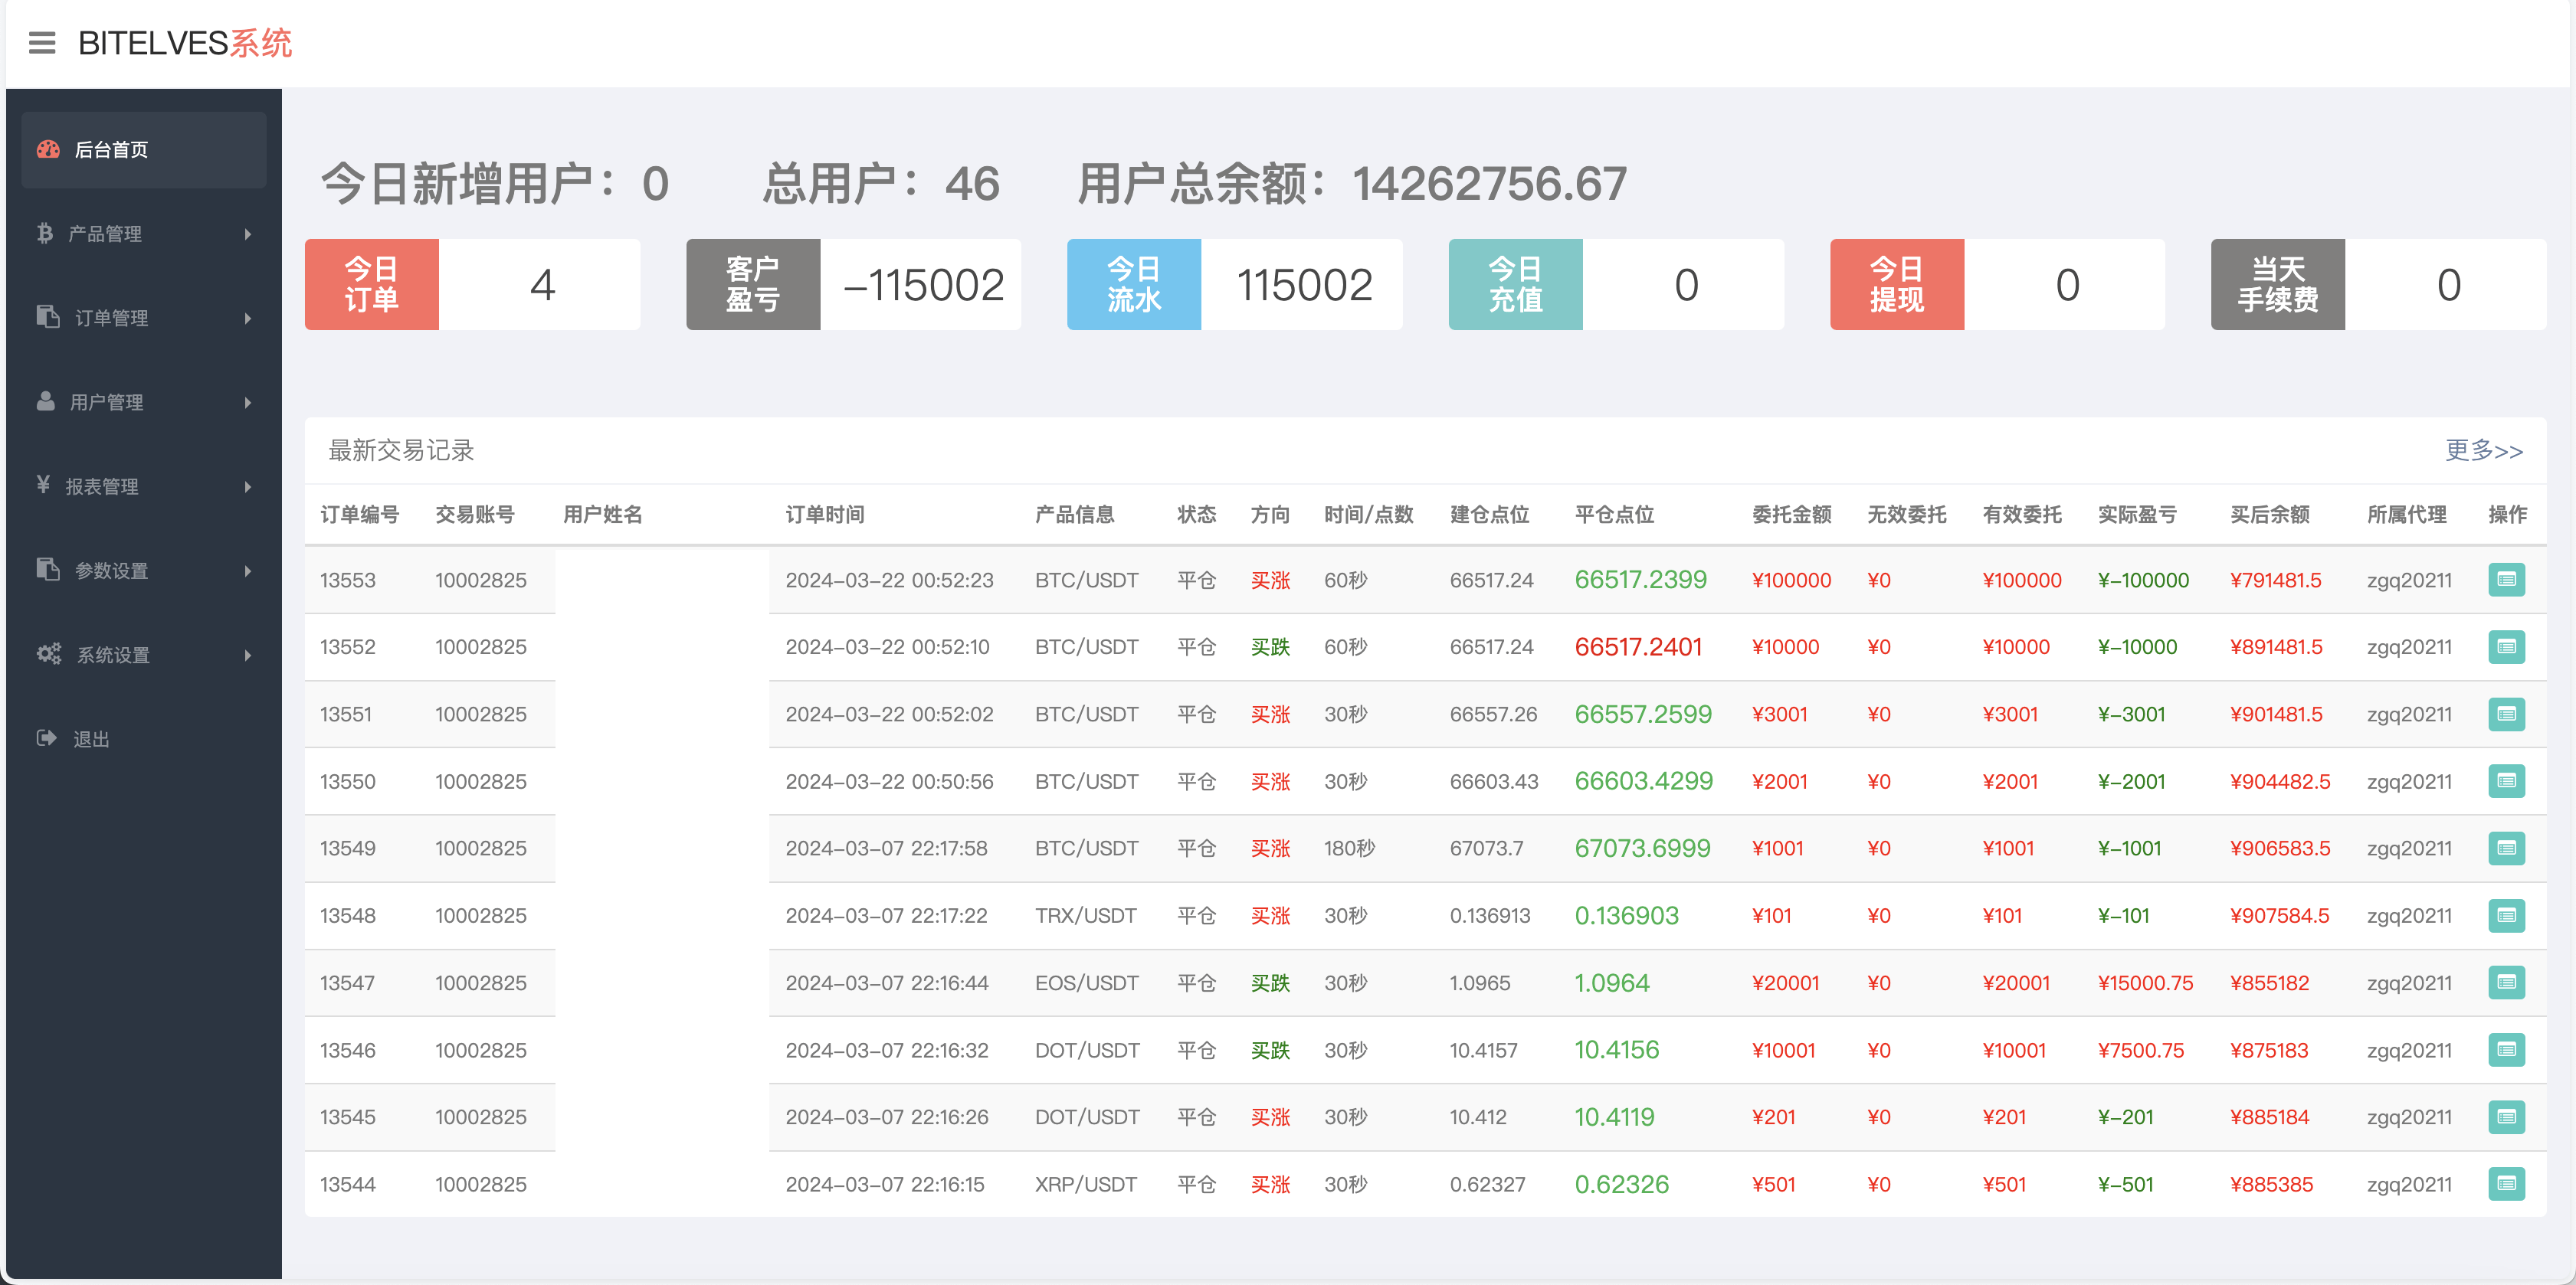Image resolution: width=2576 pixels, height=1285 pixels.
Task: Click the user icon next to 用户管理
Action: [46, 402]
